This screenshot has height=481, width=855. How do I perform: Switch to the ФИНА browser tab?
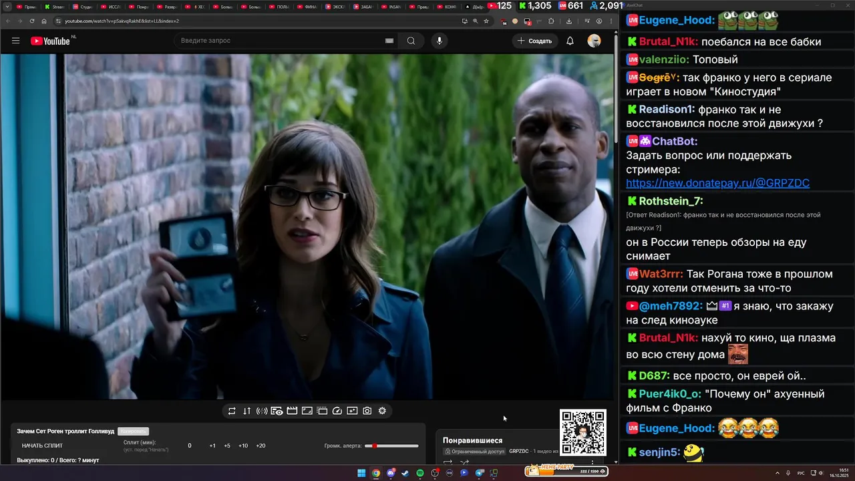[307, 7]
